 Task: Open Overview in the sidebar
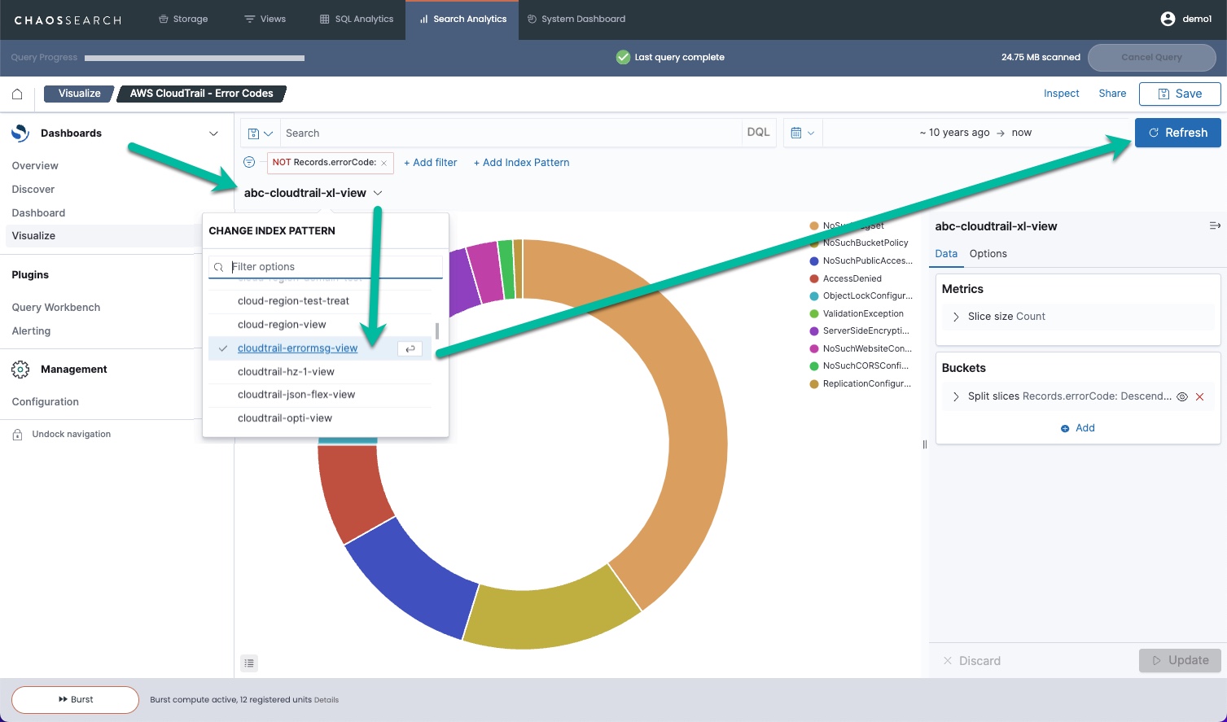click(x=35, y=166)
